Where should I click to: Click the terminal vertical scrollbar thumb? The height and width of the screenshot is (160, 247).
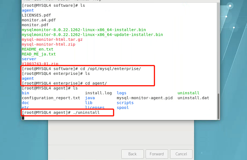pyautogui.click(x=218, y=106)
